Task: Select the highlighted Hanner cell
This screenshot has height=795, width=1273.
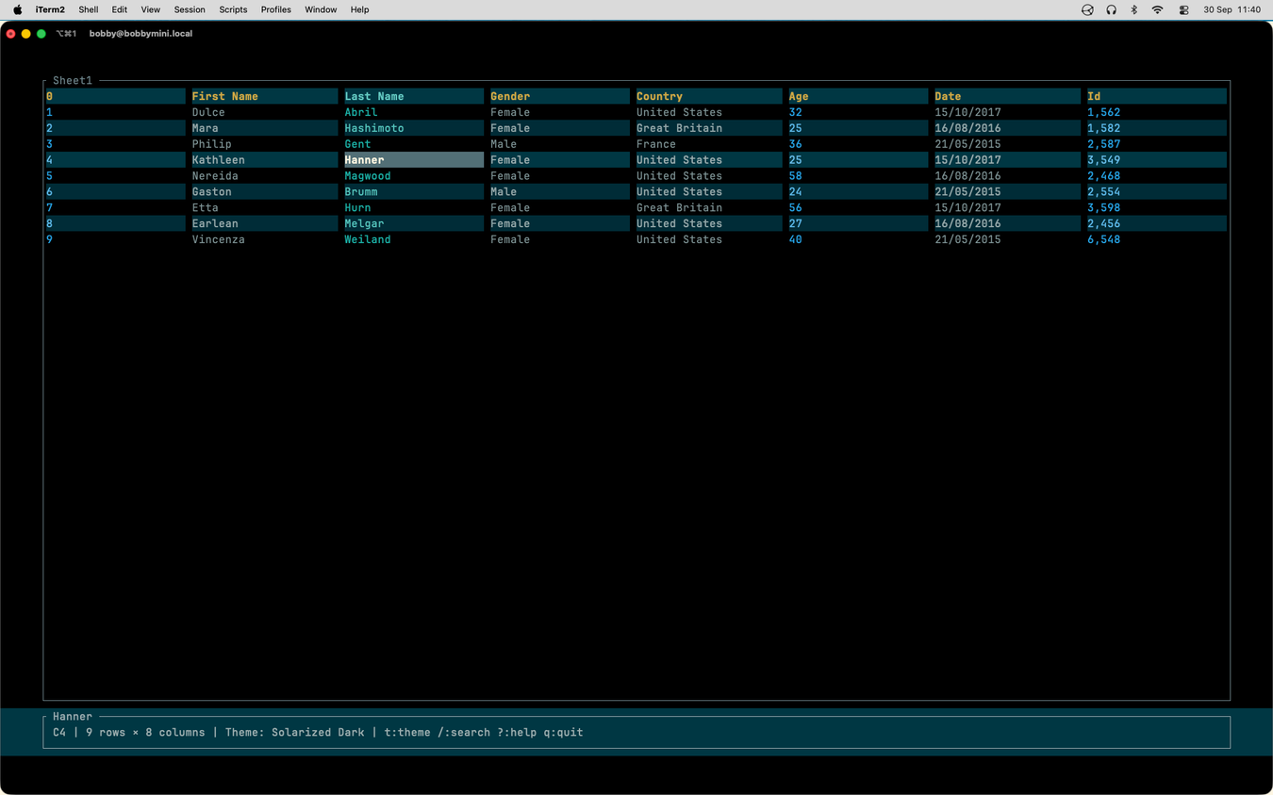Action: coord(414,160)
